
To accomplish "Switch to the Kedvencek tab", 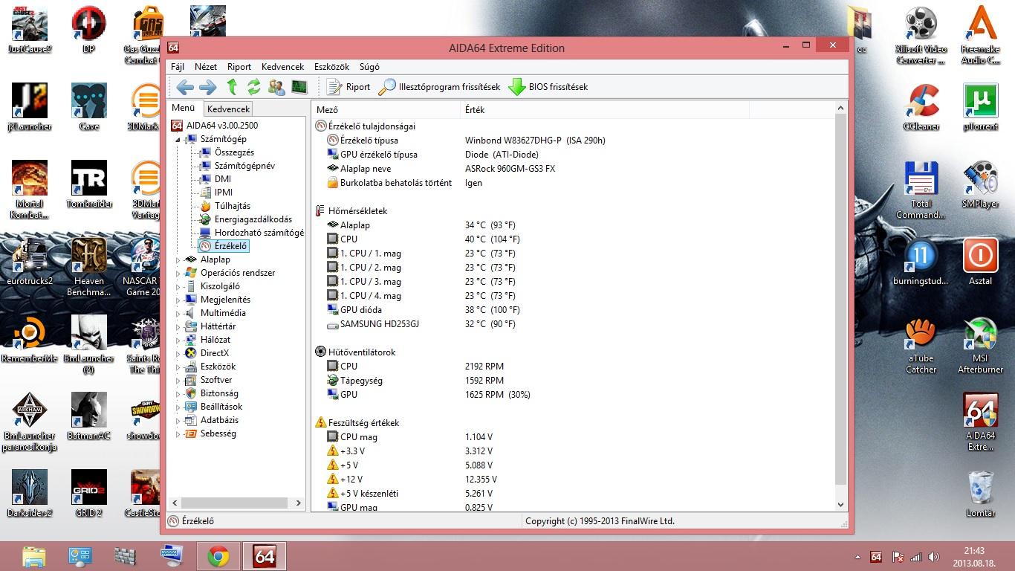I will click(228, 109).
